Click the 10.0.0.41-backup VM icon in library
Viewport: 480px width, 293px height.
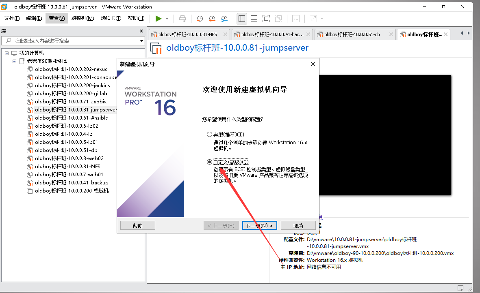point(30,182)
